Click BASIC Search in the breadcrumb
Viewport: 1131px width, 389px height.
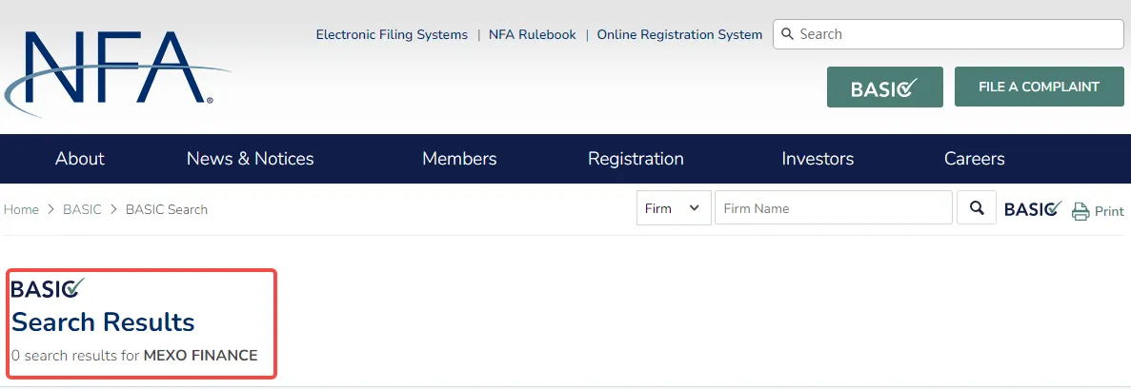pos(167,209)
